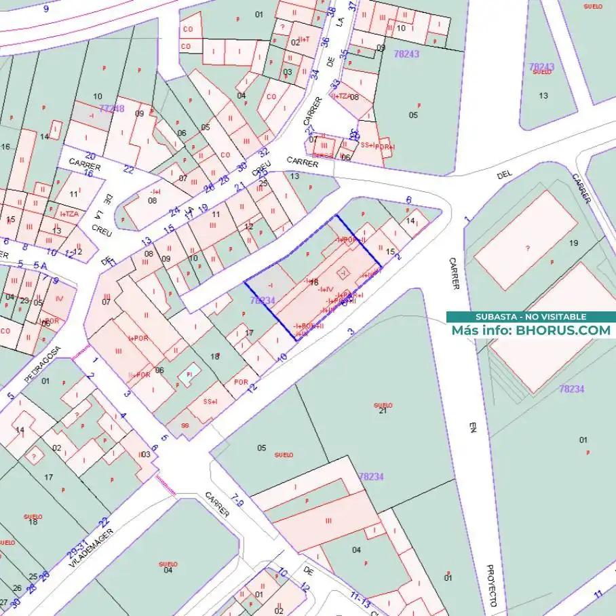616x616 pixels.
Task: Click the '11-13' street number
Action: [360, 600]
